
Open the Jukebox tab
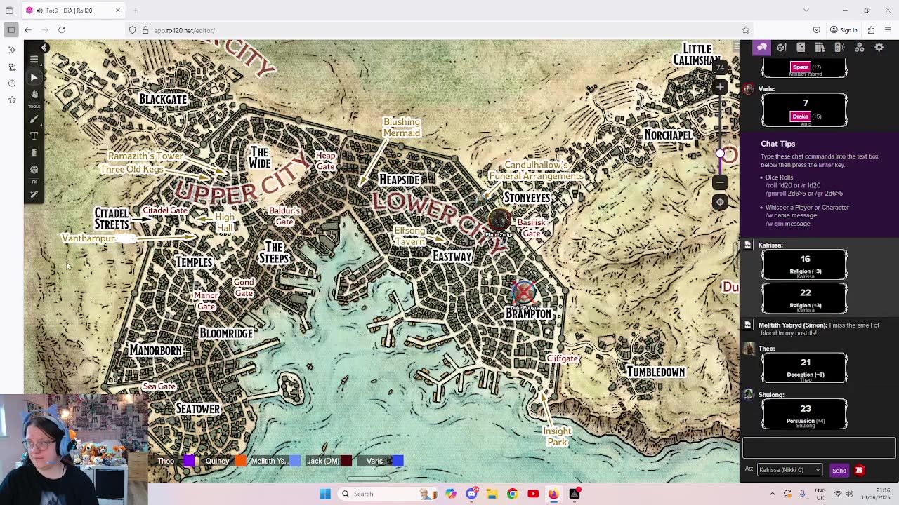click(839, 48)
